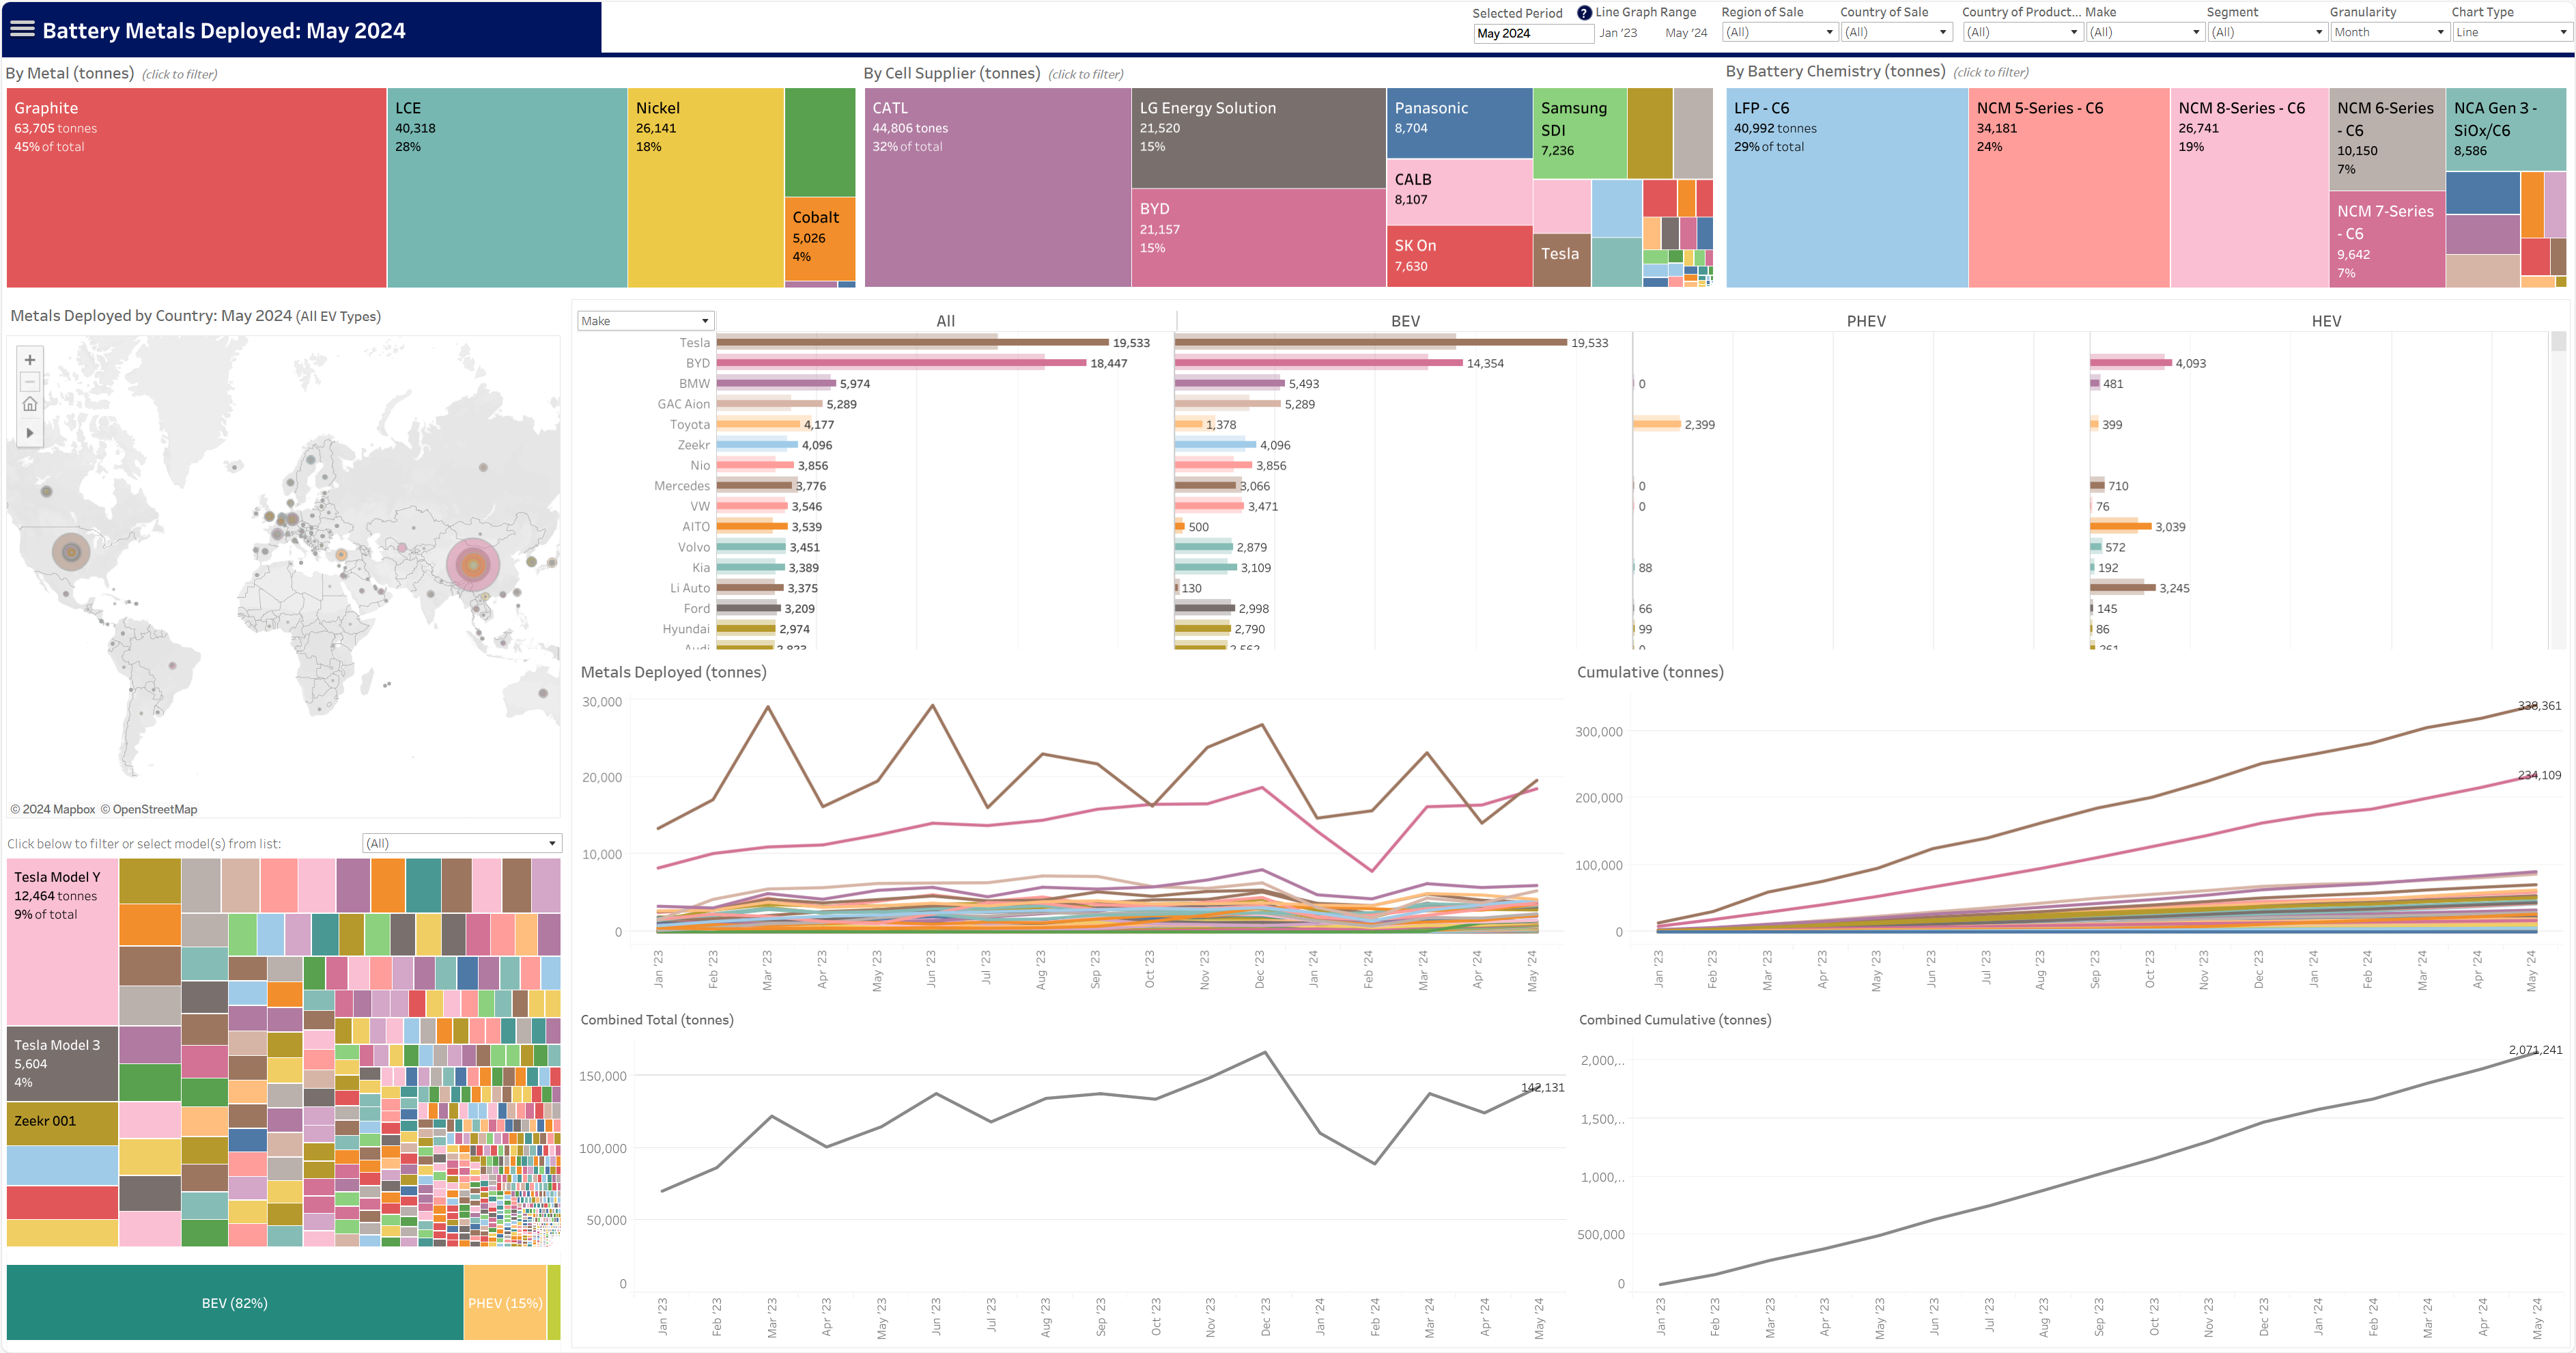Open the Selected Period May 2024 field
2576x1353 pixels.
pyautogui.click(x=1533, y=33)
